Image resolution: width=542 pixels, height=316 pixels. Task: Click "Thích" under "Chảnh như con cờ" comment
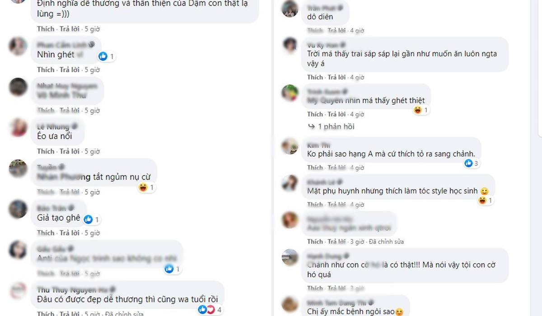pyautogui.click(x=315, y=288)
